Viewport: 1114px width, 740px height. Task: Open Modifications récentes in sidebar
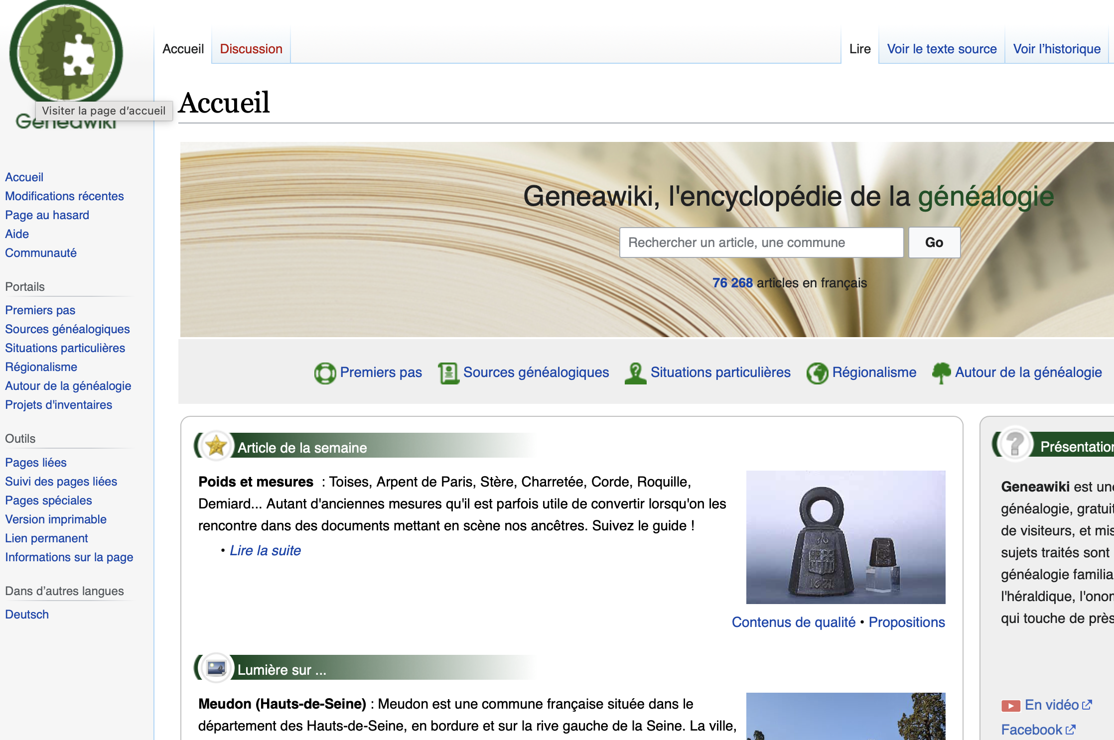[64, 196]
